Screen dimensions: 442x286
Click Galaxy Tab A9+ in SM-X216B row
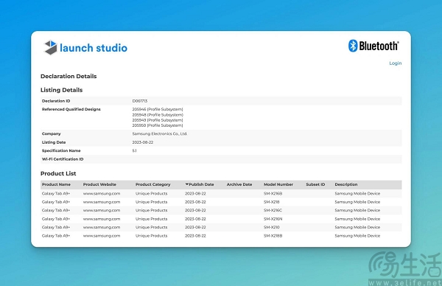(56, 193)
